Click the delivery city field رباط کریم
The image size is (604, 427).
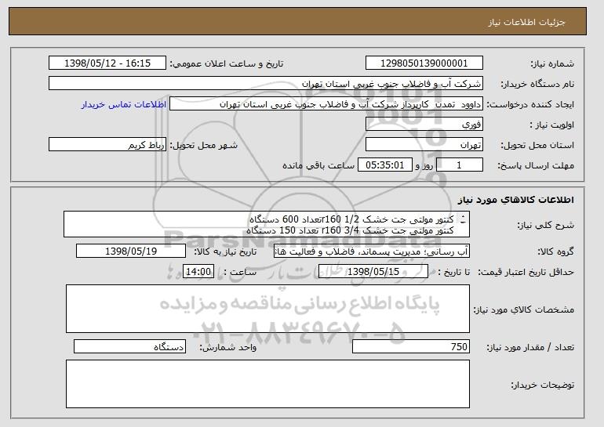pyautogui.click(x=107, y=145)
